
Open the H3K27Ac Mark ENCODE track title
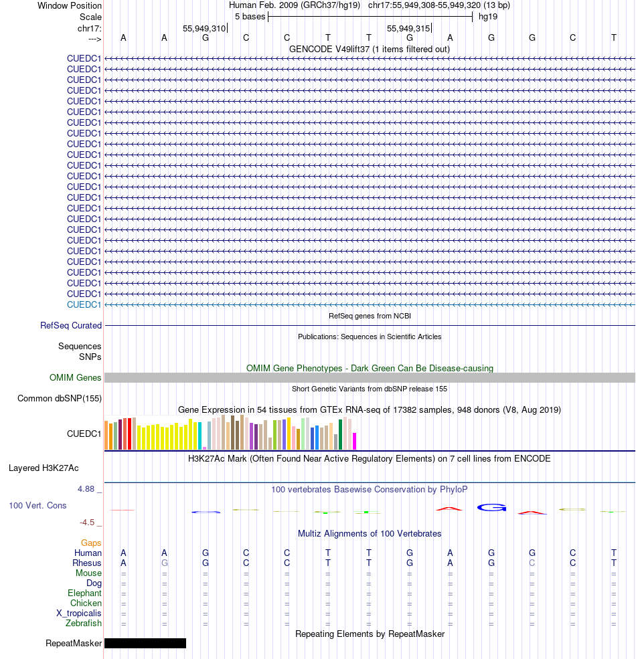[370, 458]
